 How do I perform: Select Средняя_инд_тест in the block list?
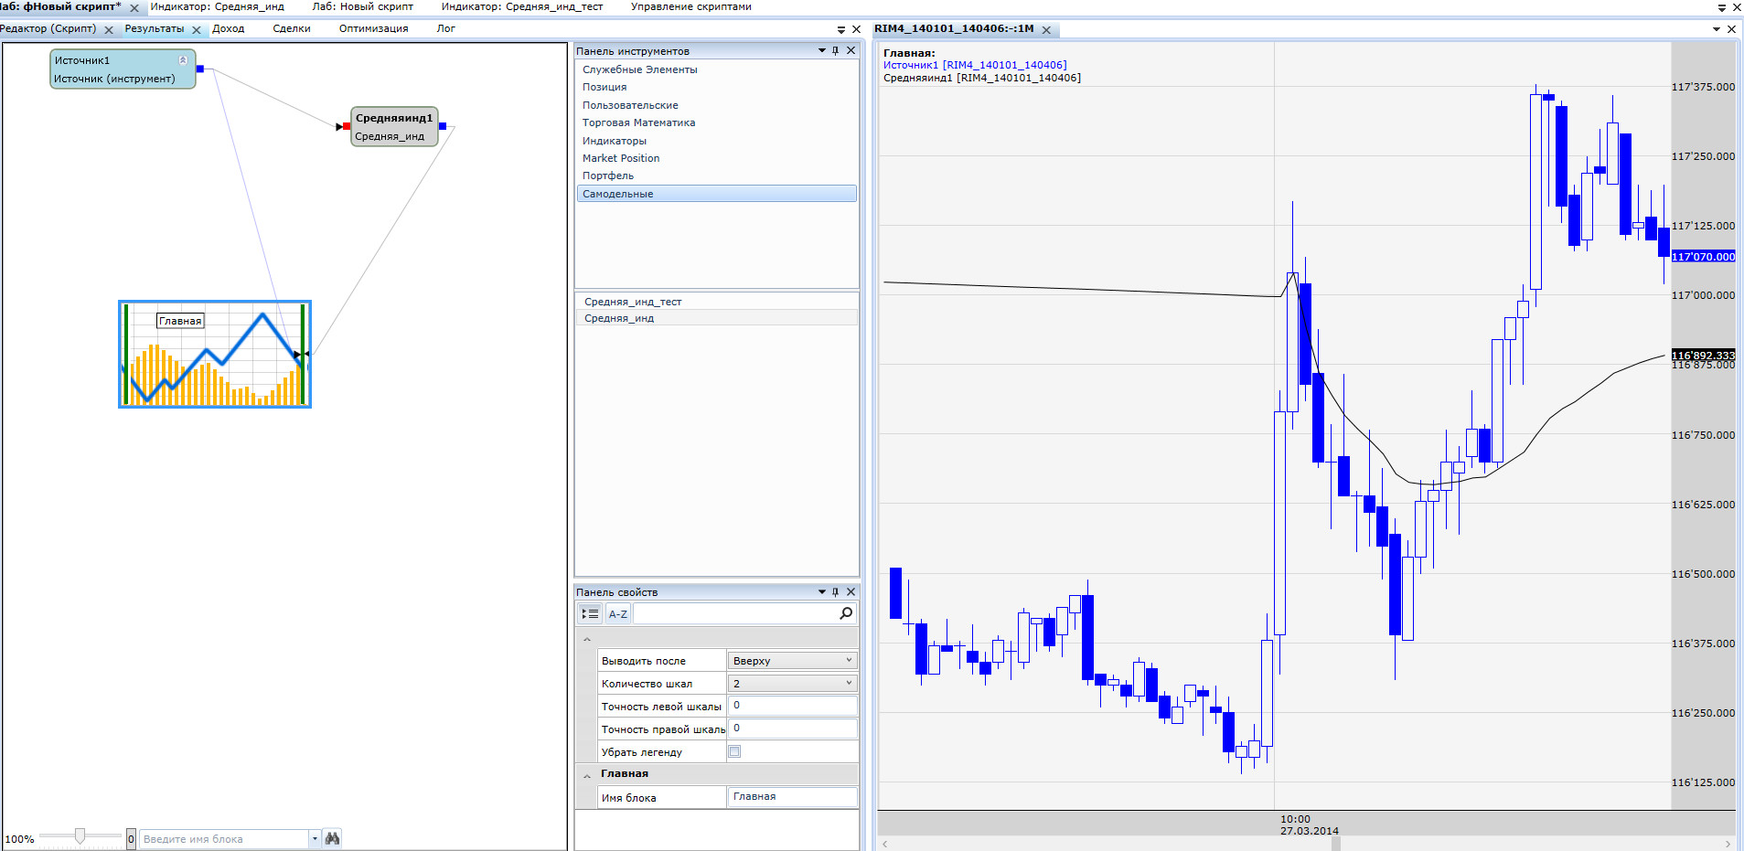point(633,302)
